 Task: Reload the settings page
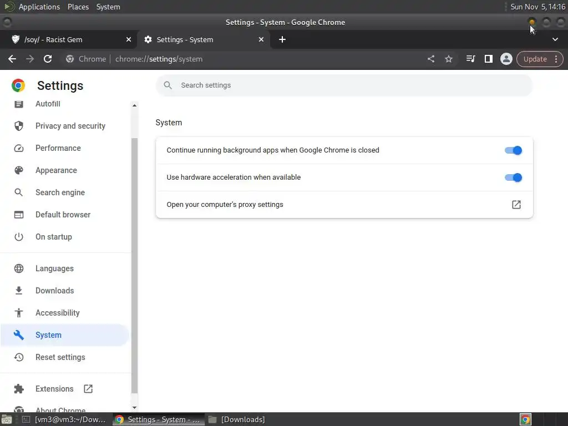(x=48, y=59)
